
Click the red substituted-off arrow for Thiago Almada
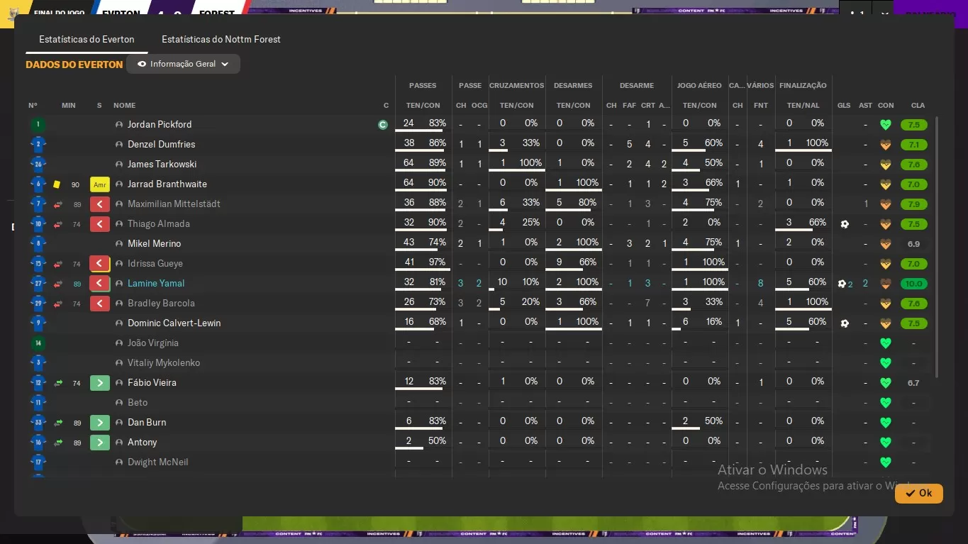coord(100,224)
